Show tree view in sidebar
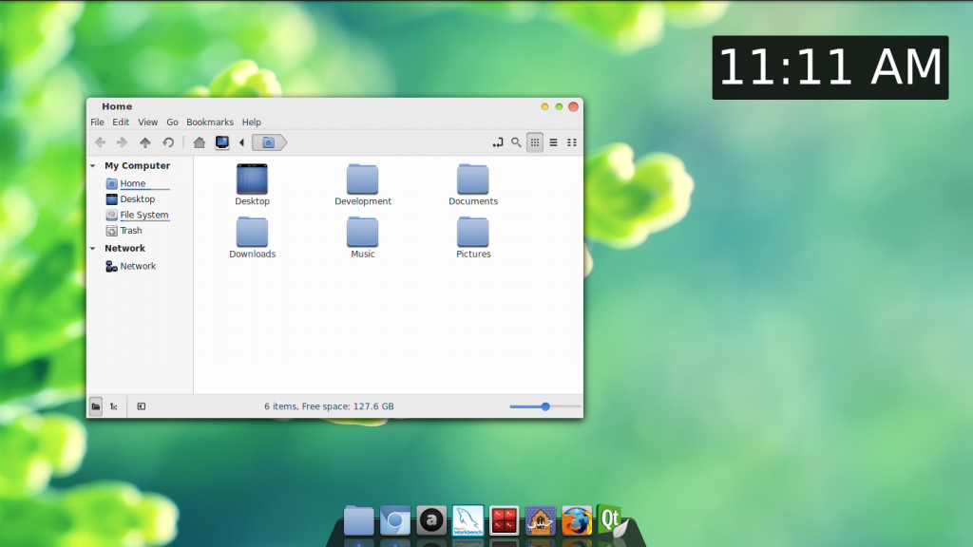Viewport: 973px width, 547px height. 113,406
